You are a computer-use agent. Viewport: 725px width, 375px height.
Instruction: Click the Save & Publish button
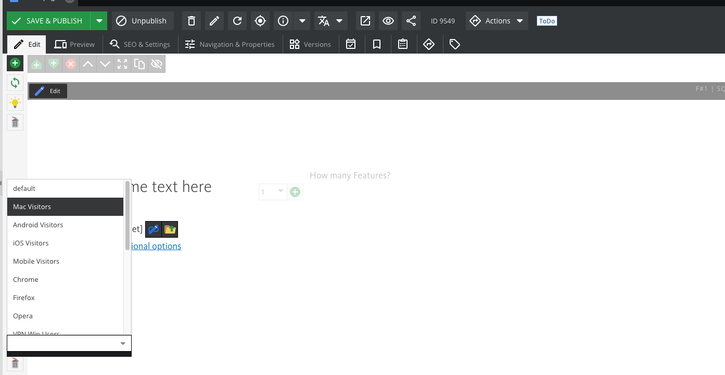point(48,21)
